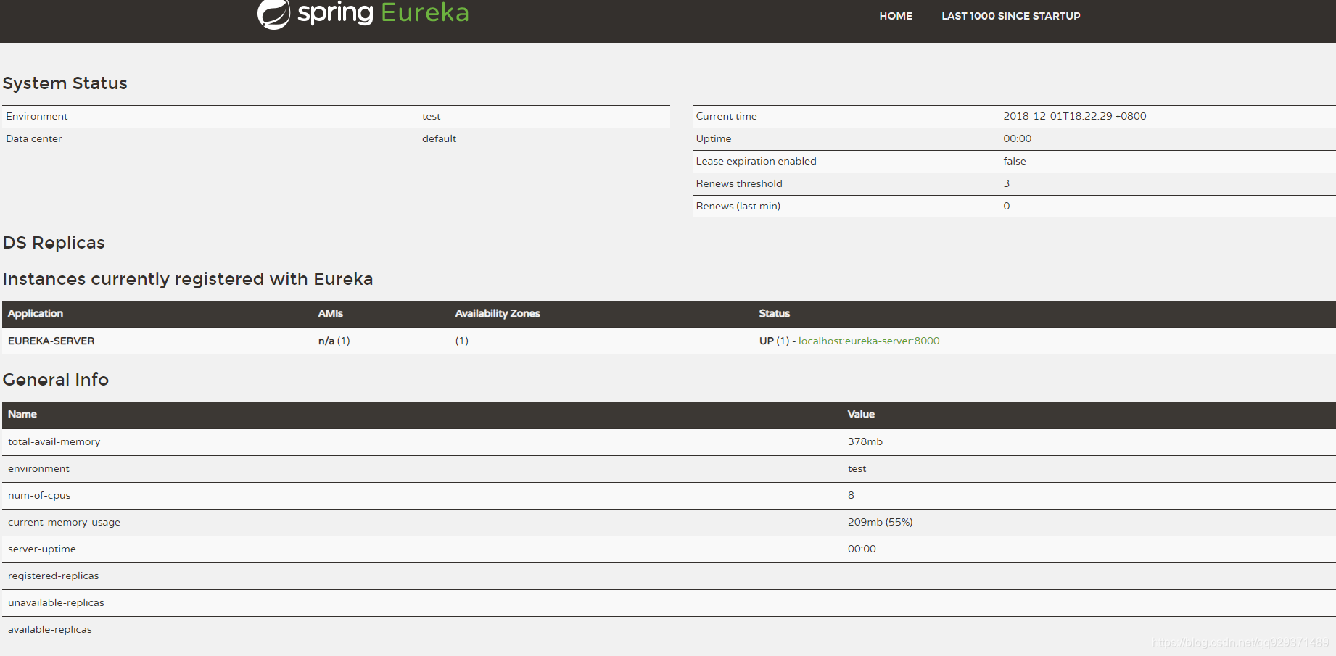This screenshot has width=1336, height=656.
Task: Open the HOME menu item
Action: pyautogui.click(x=896, y=16)
